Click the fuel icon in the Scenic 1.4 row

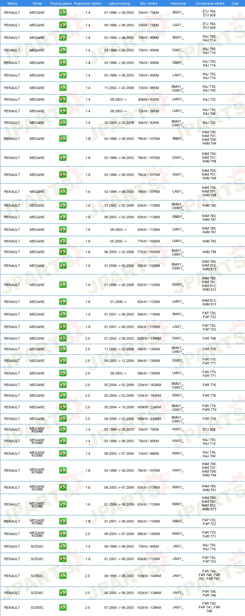coord(63,546)
